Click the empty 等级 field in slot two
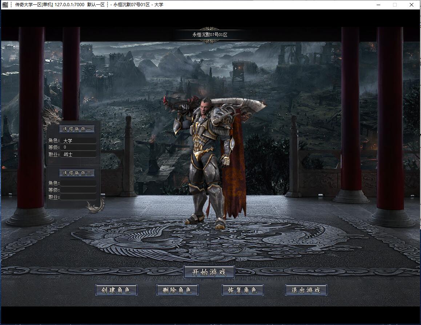Image resolution: width=421 pixels, height=325 pixels. (x=79, y=190)
